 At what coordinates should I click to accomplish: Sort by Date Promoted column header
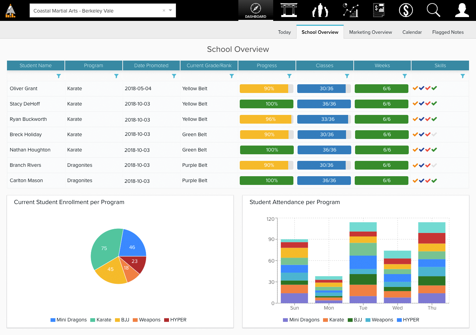[151, 65]
